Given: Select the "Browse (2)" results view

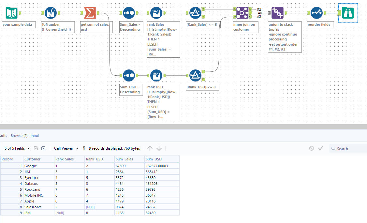Looking at the screenshot, I should [x=18, y=136].
